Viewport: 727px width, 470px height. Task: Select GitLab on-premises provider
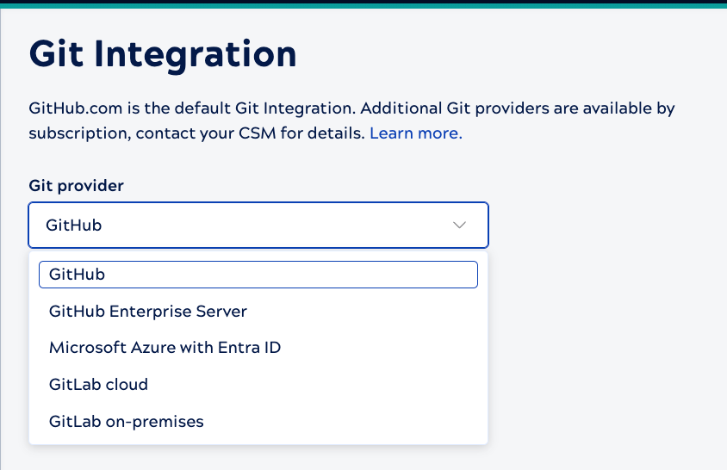pyautogui.click(x=258, y=422)
